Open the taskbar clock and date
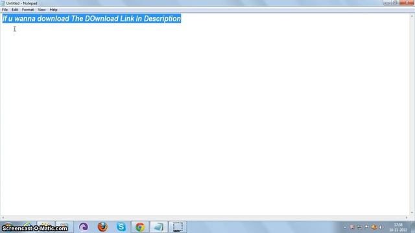 click(398, 227)
